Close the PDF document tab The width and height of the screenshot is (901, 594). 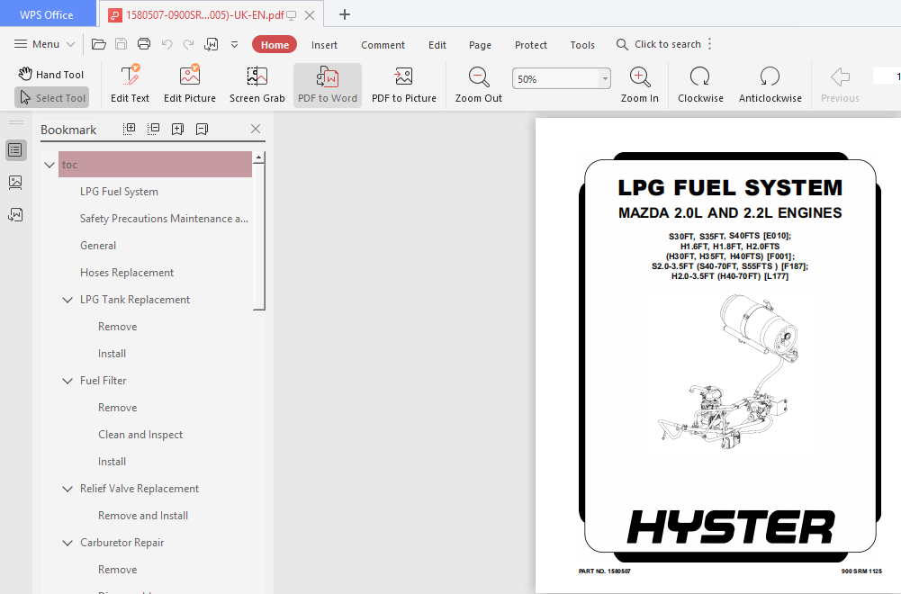(309, 15)
